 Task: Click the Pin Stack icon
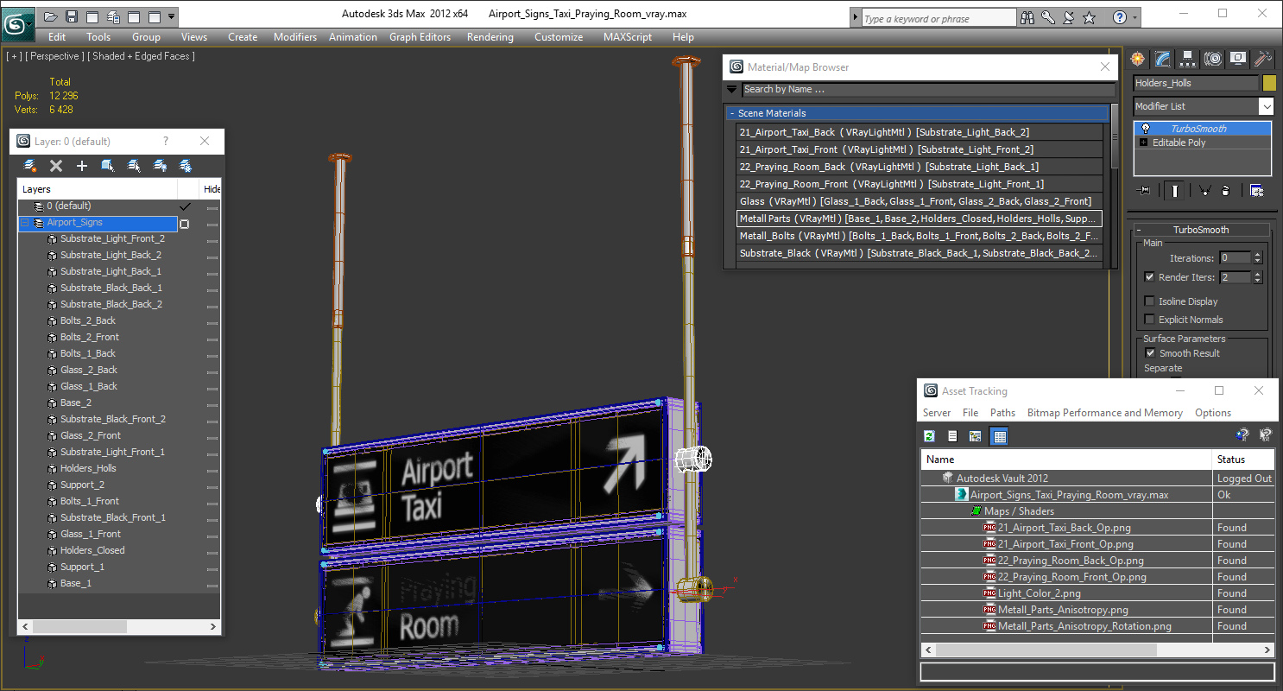coord(1145,191)
